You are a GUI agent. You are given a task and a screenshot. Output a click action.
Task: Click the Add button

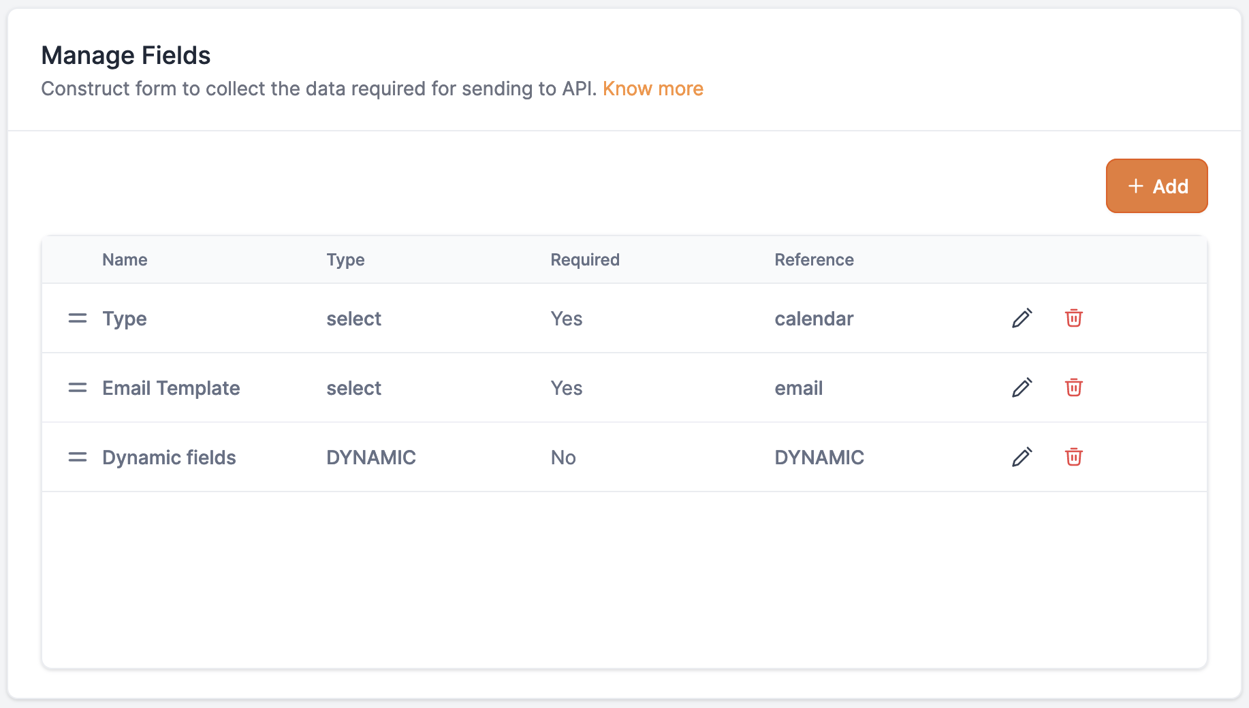coord(1156,186)
